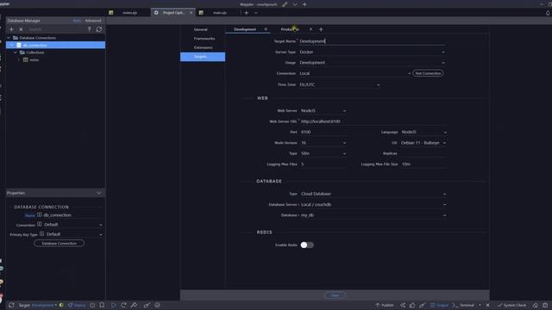Click the delete X icon in Database Manager toolbar

21,29
